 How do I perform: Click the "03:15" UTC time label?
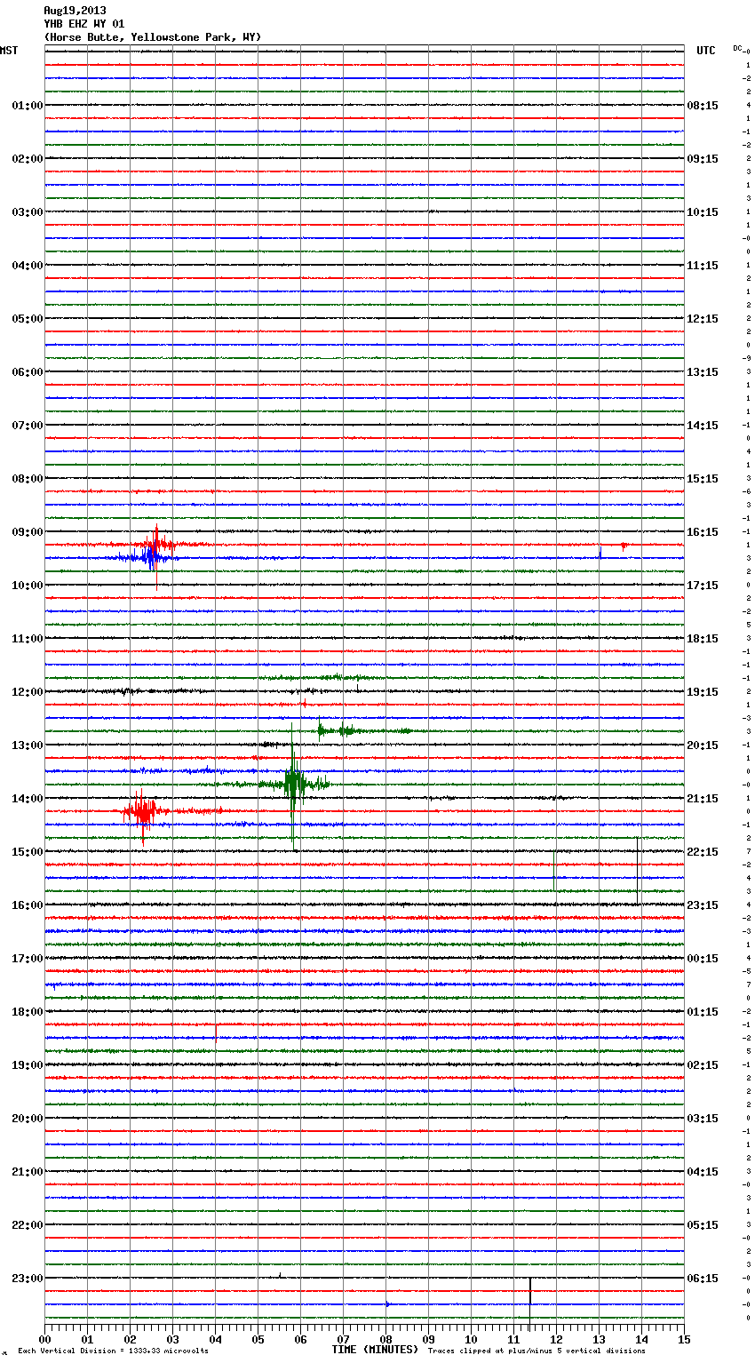pyautogui.click(x=703, y=1119)
